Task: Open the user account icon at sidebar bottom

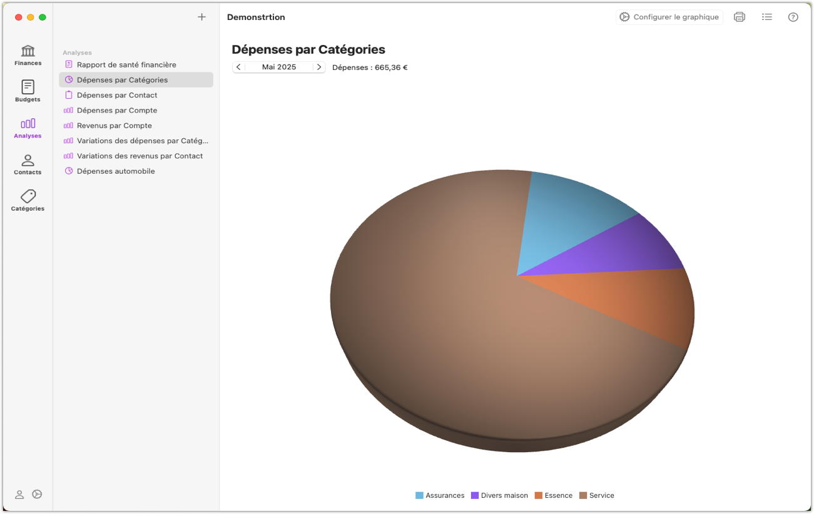Action: pos(19,494)
